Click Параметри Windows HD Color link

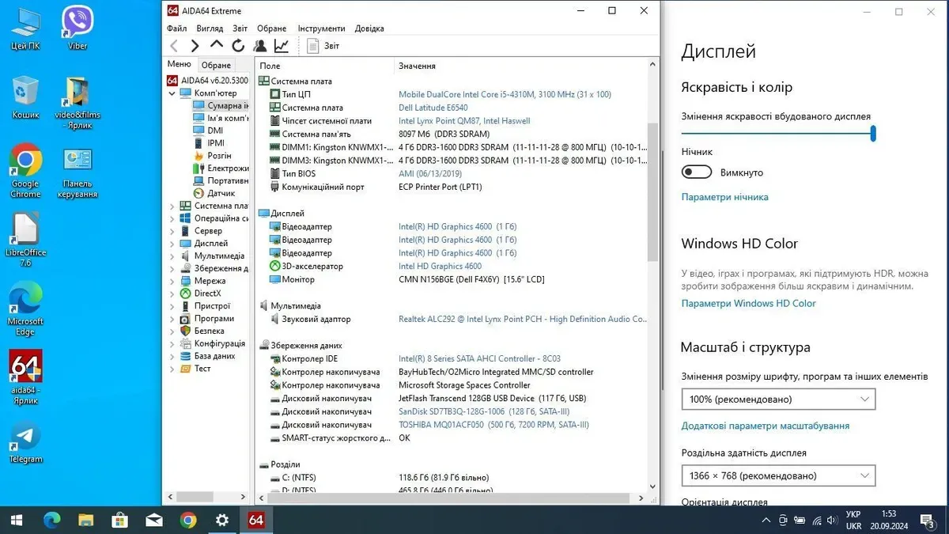pyautogui.click(x=748, y=303)
